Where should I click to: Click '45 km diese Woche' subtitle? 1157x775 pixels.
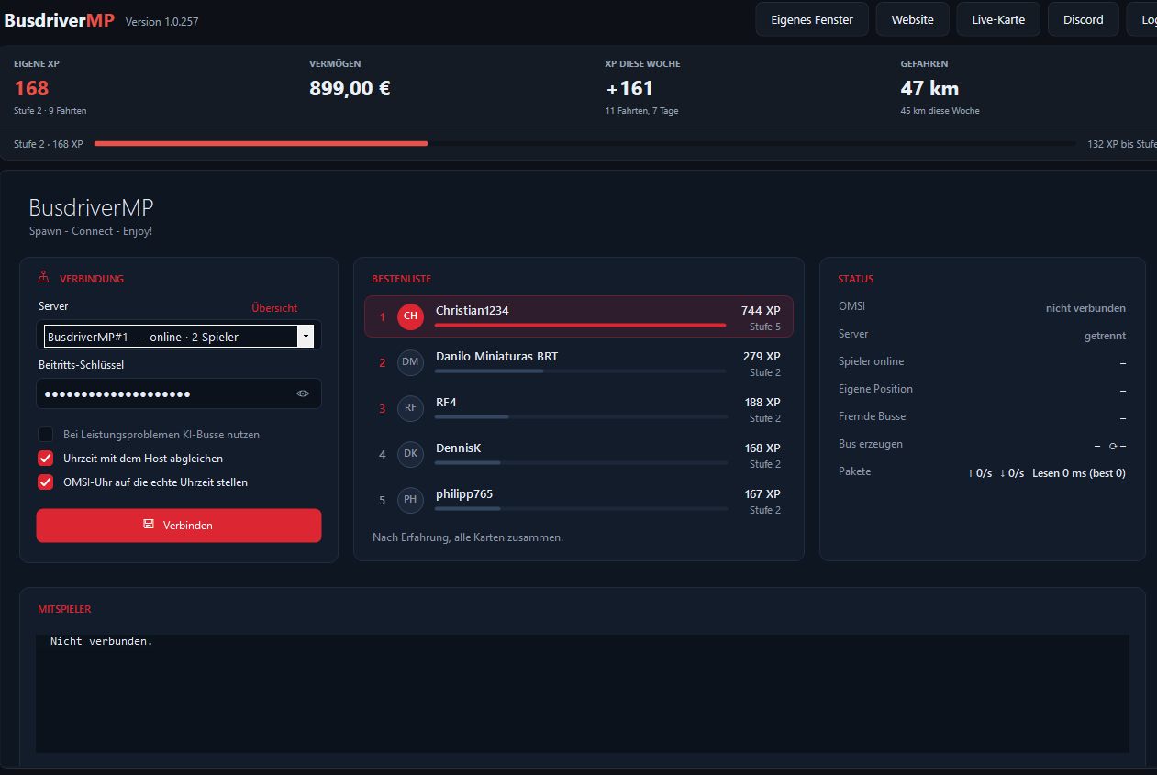point(940,111)
